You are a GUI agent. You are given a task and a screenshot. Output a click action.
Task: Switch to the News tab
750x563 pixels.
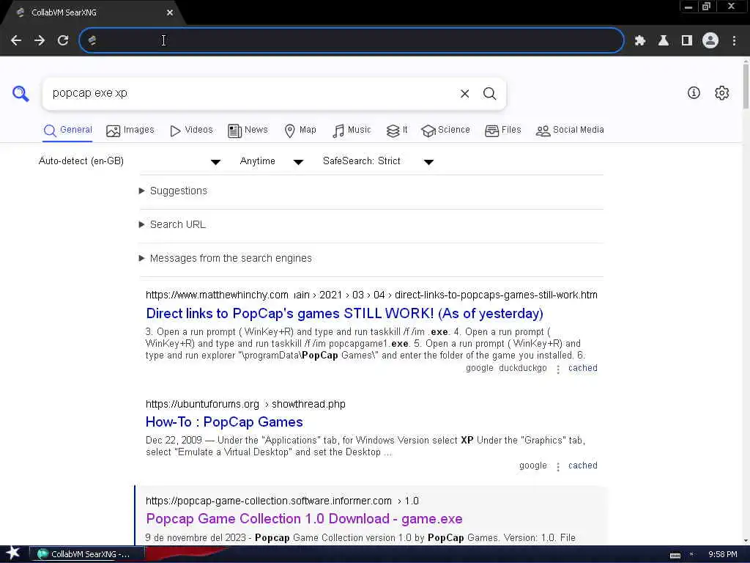tap(248, 130)
